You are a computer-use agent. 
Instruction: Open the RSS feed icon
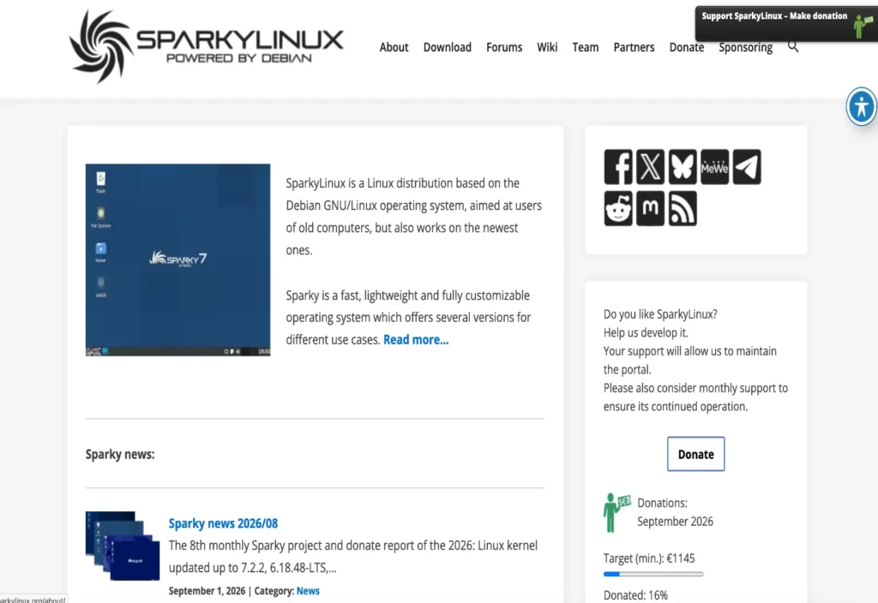click(682, 209)
